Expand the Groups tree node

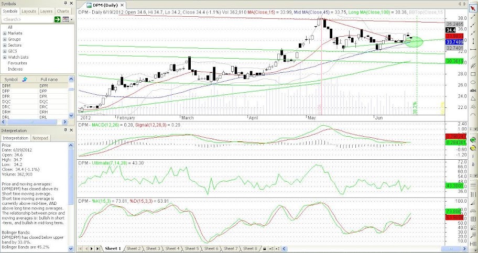pyautogui.click(x=5, y=39)
